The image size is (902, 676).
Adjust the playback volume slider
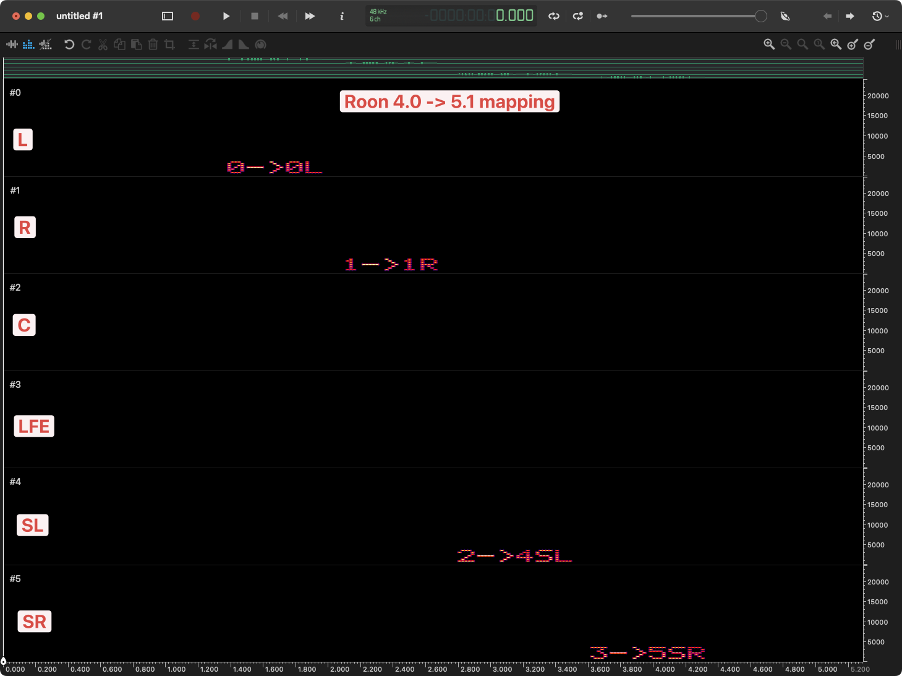pyautogui.click(x=699, y=16)
